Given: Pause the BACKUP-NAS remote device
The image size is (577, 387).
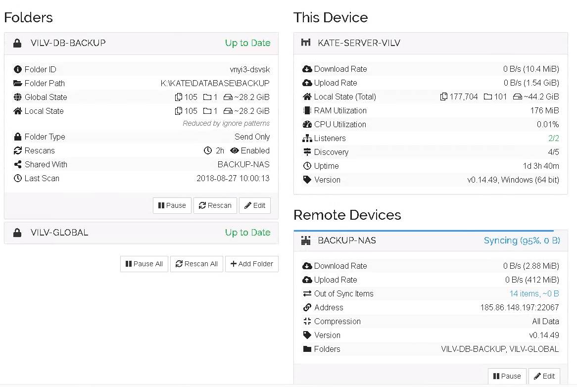Looking at the screenshot, I should coord(507,376).
